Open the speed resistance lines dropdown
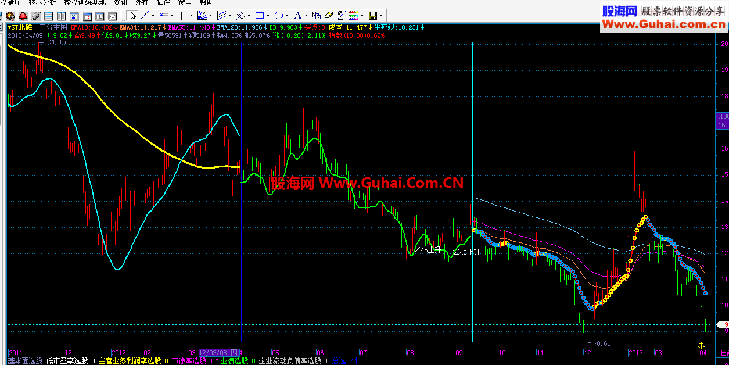Image resolution: width=729 pixels, height=365 pixels. 229,16
